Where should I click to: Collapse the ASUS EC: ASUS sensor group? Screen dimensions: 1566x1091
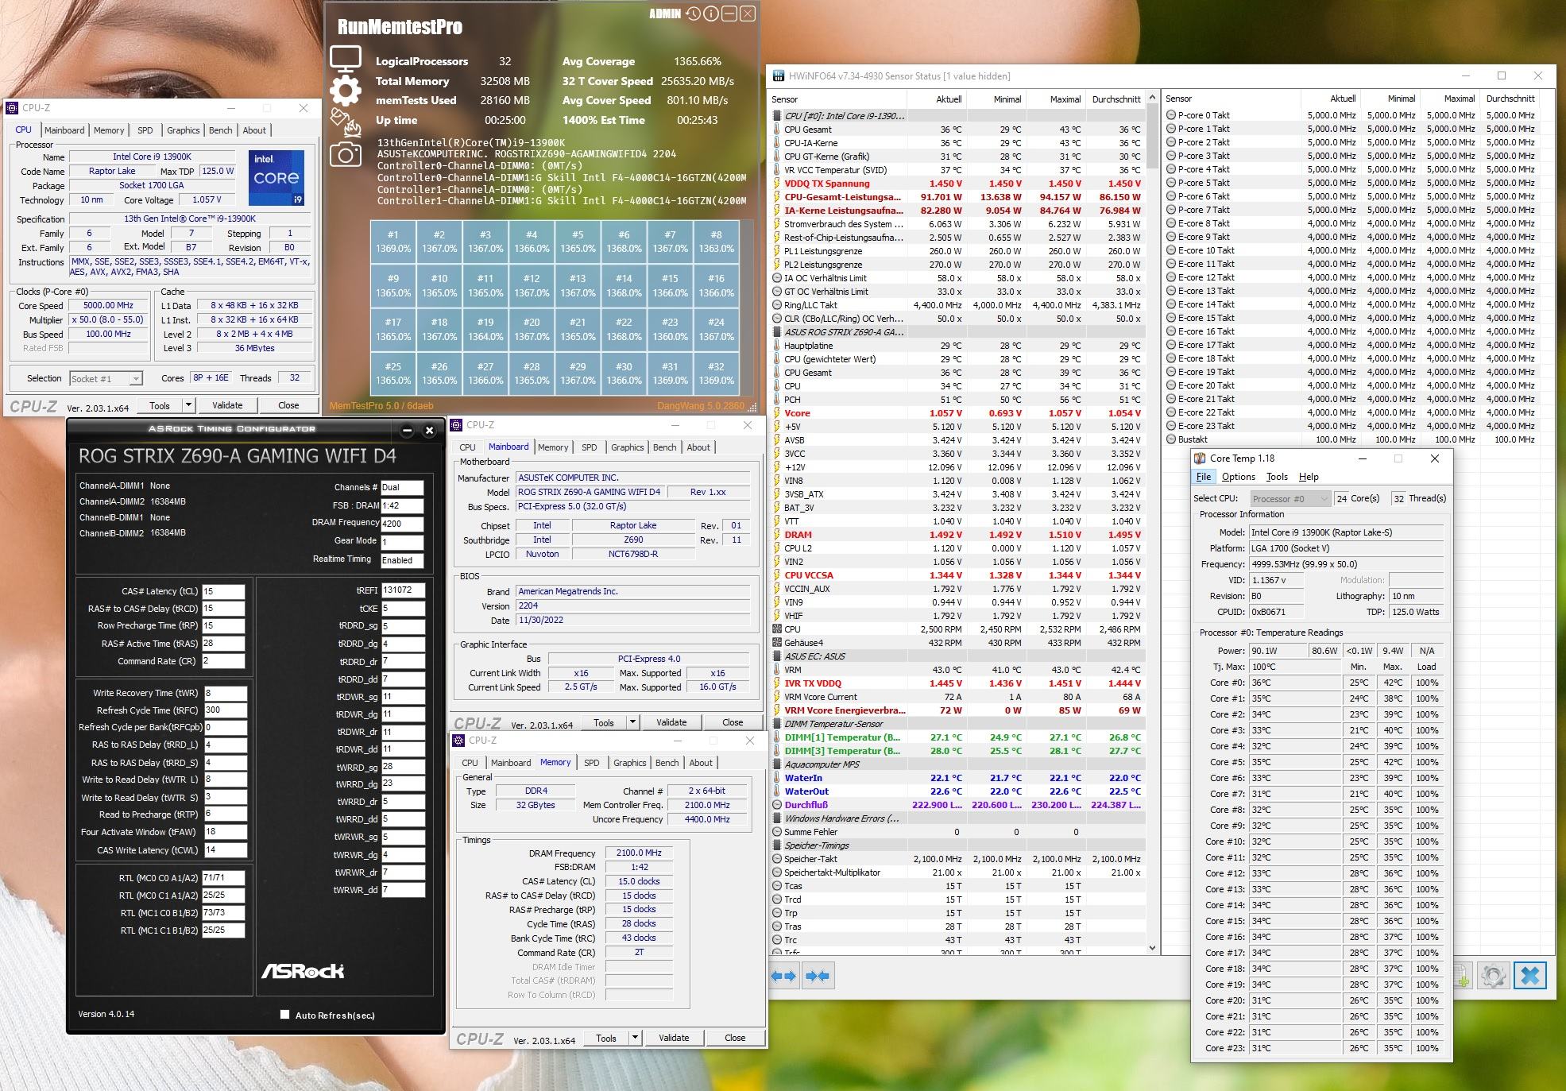(777, 656)
